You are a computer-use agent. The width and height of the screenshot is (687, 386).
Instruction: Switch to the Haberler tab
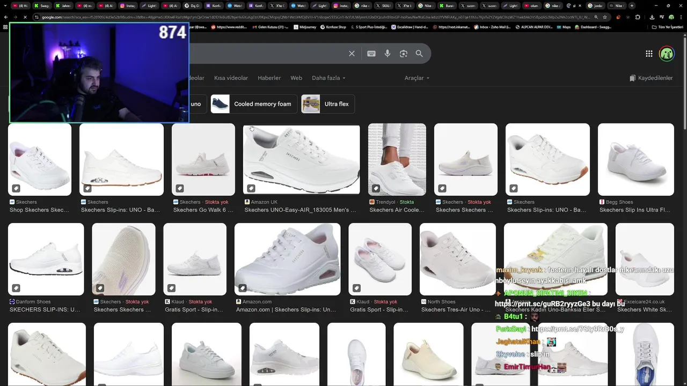coord(269,78)
